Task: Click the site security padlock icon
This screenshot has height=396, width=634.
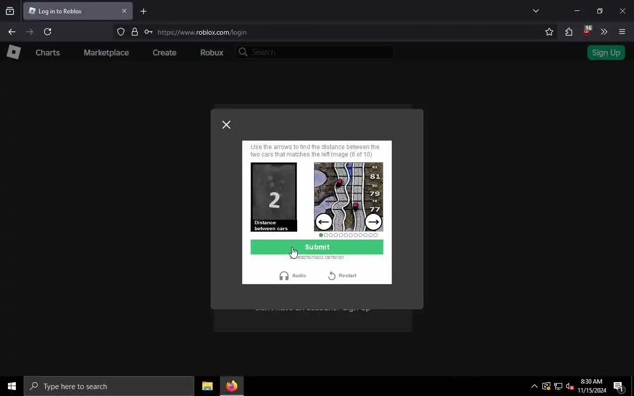Action: coord(134,32)
